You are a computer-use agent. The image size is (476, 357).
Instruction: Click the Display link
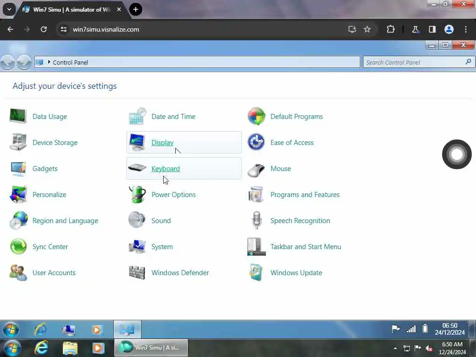pos(162,142)
